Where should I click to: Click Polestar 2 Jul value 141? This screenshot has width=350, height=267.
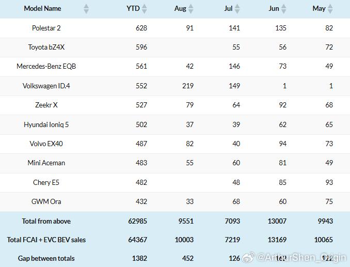click(234, 28)
